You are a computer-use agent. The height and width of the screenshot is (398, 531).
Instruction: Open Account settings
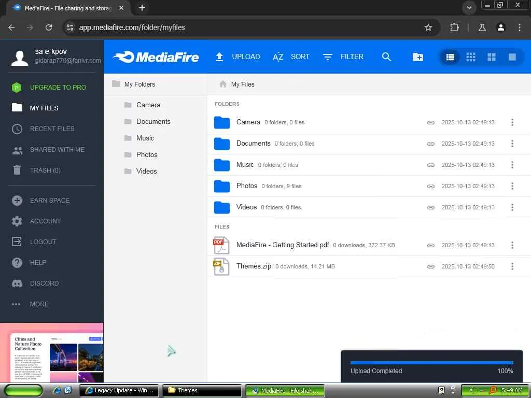(x=36, y=221)
